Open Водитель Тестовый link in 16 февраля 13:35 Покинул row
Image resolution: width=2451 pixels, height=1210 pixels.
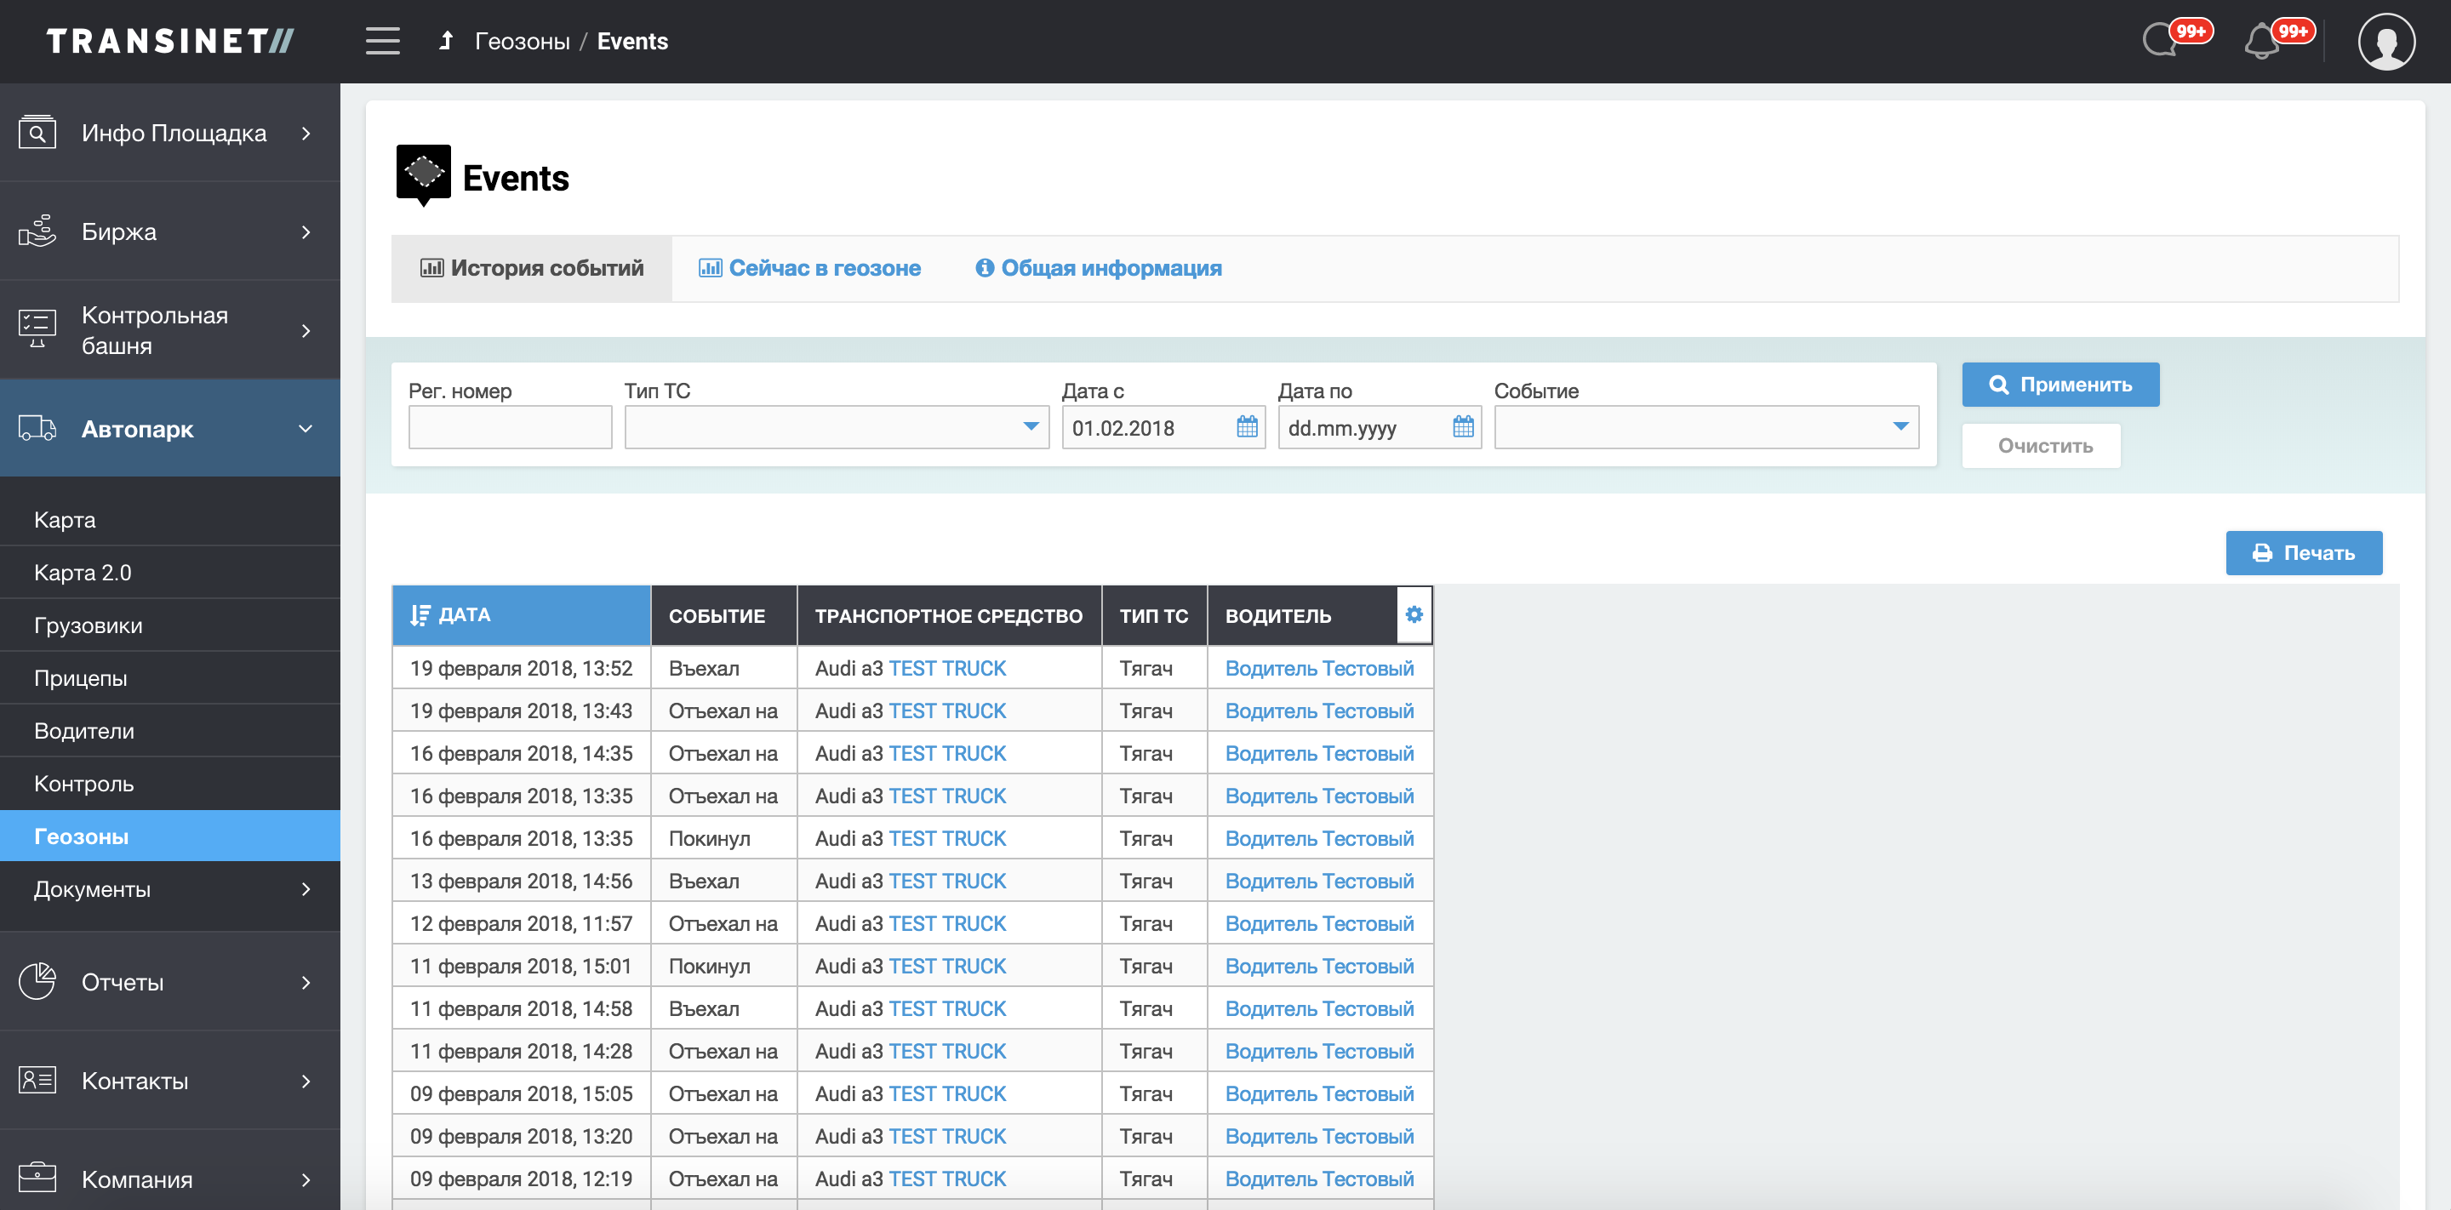click(x=1319, y=838)
